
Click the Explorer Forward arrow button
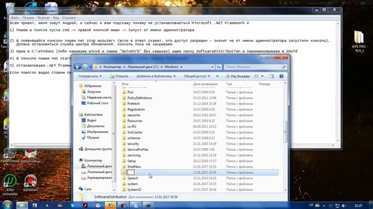tap(85, 67)
